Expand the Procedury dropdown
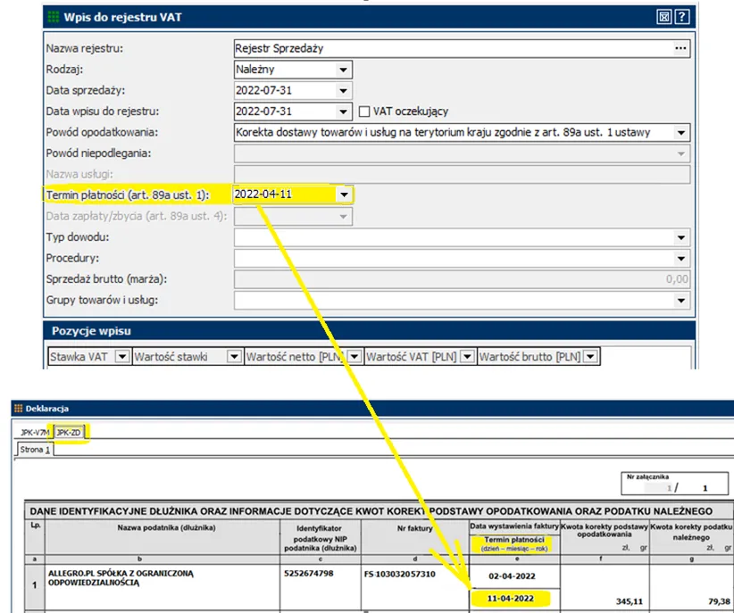 pyautogui.click(x=681, y=258)
